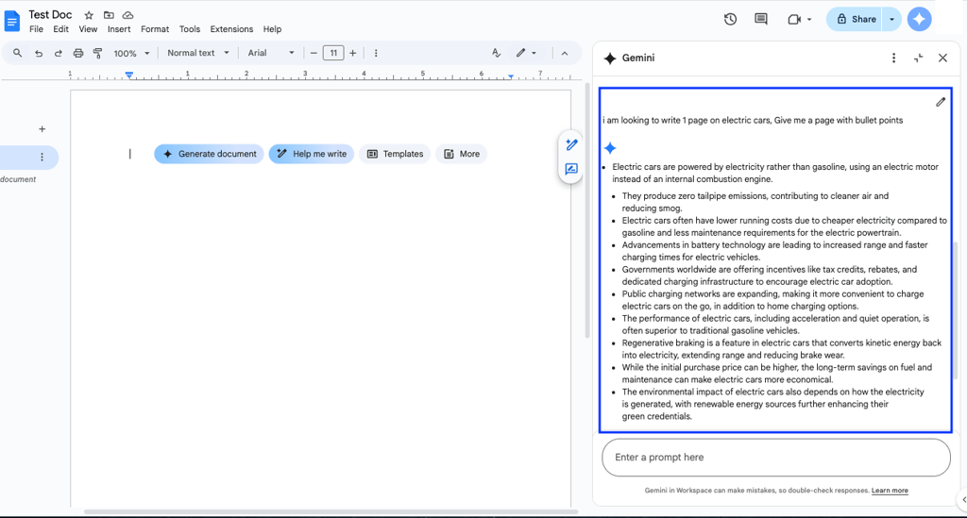Viewport: 967px width, 518px height.
Task: Open the Arial font dropdown
Action: (271, 53)
